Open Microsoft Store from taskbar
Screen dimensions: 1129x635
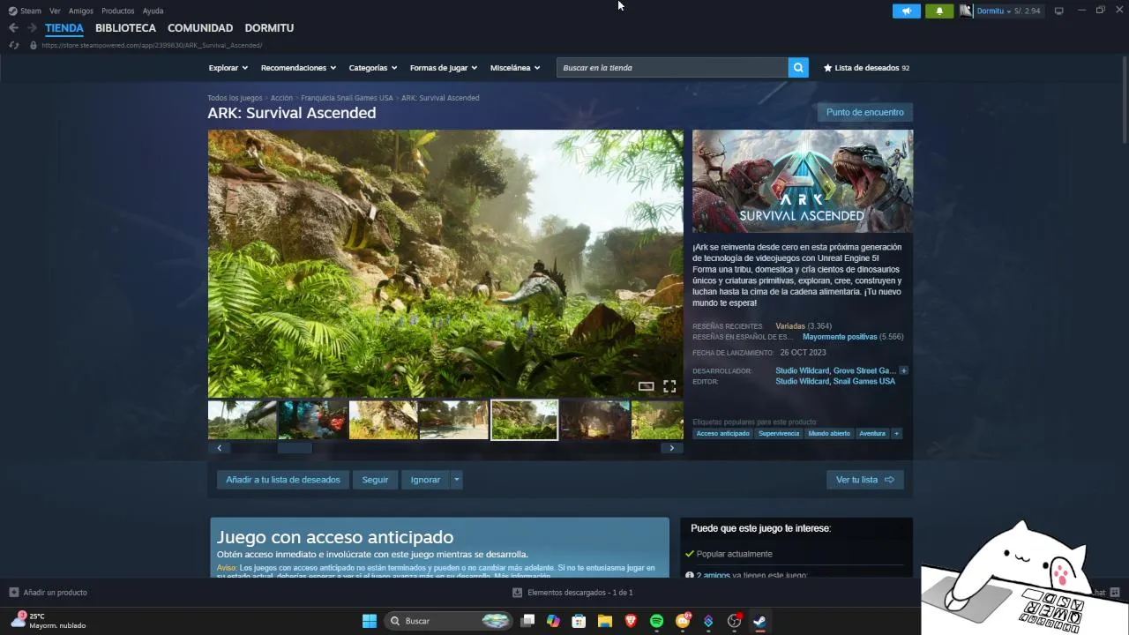[579, 621]
